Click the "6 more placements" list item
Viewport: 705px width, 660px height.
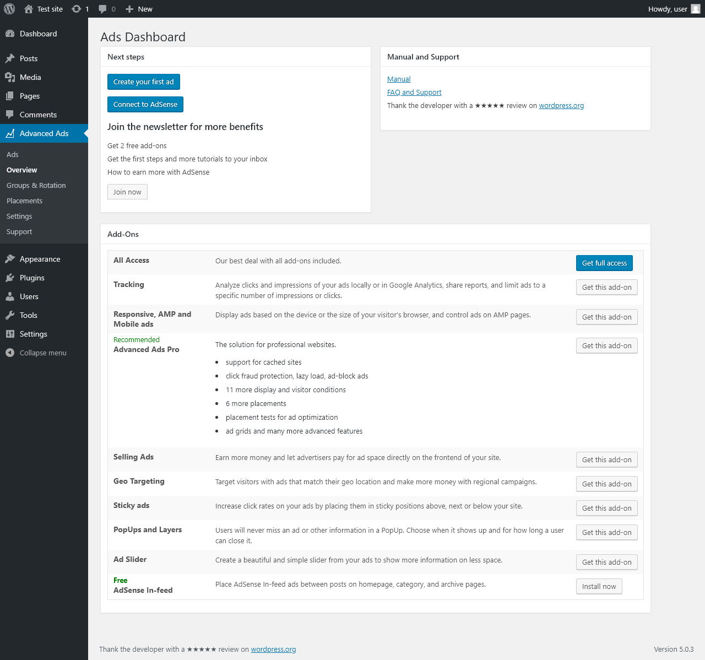256,404
